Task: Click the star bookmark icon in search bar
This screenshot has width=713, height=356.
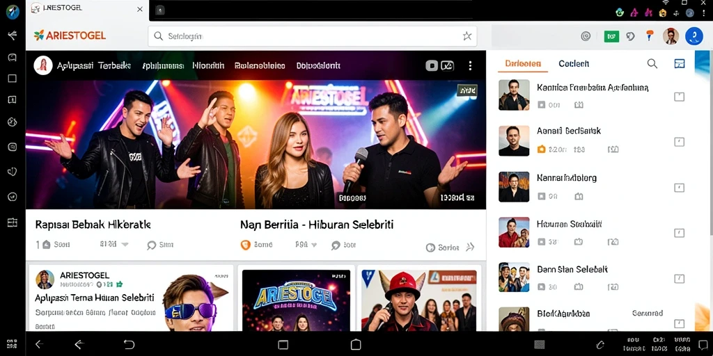Action: click(x=467, y=36)
